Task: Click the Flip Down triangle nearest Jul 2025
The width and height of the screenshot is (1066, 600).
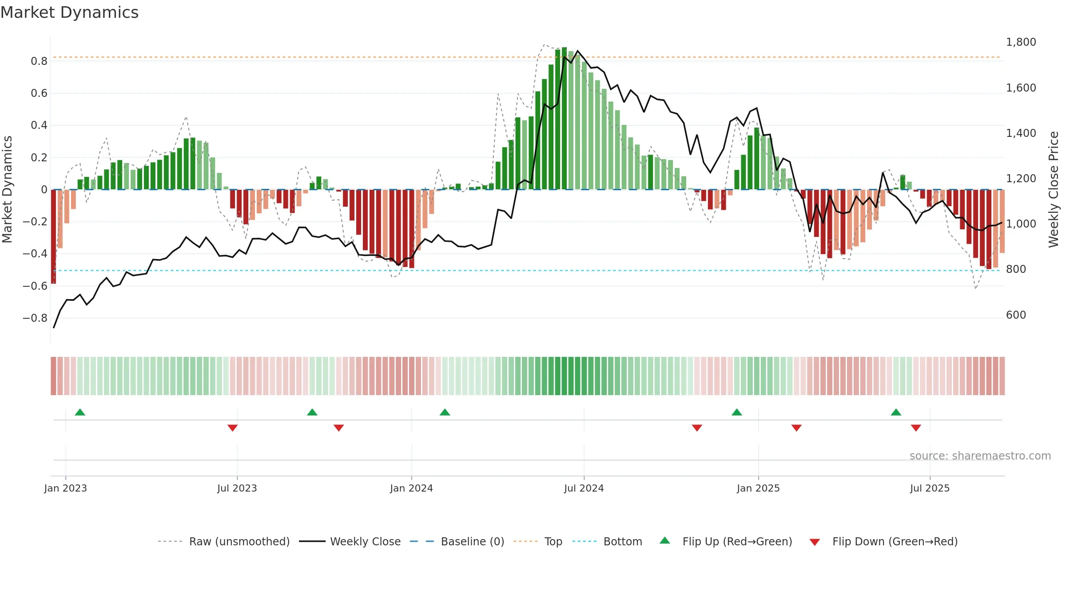Action: pyautogui.click(x=916, y=428)
